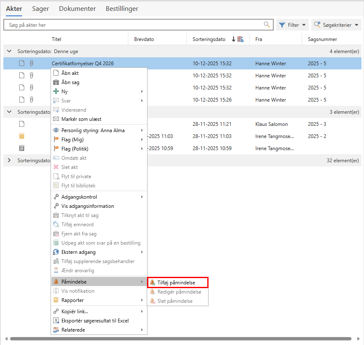Image resolution: width=364 pixels, height=345 pixels.
Task: Click the 28-11-2025 11:21 date cell
Action: point(212,124)
